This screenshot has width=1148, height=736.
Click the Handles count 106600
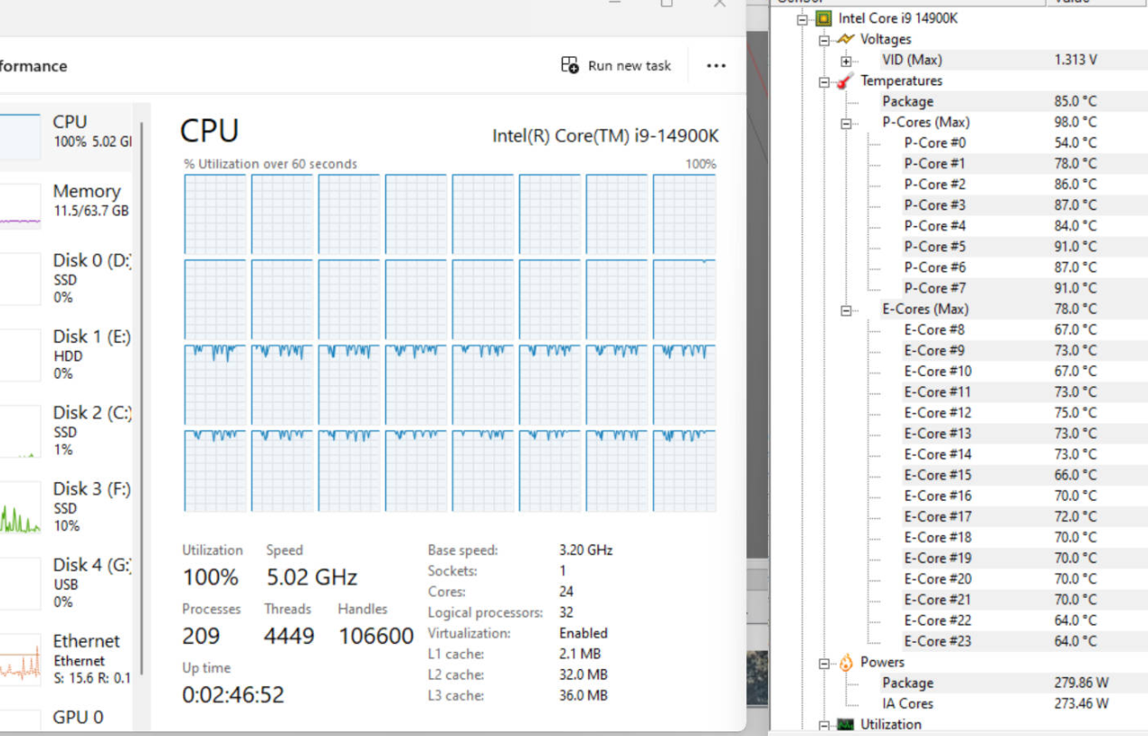point(376,637)
